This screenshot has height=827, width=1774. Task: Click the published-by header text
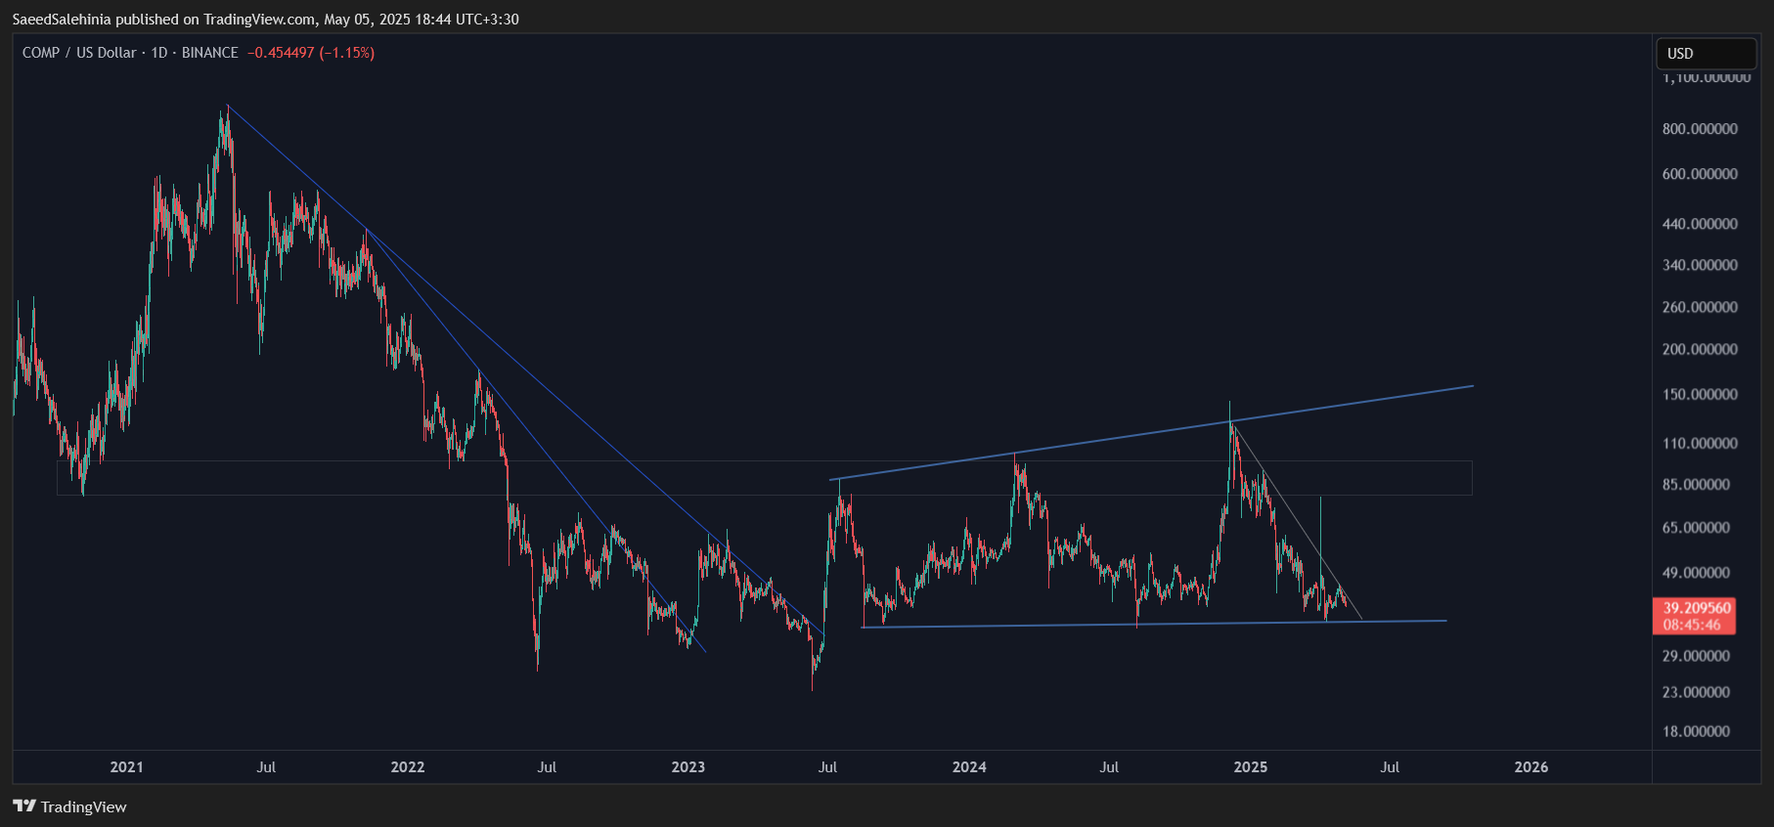265,20
